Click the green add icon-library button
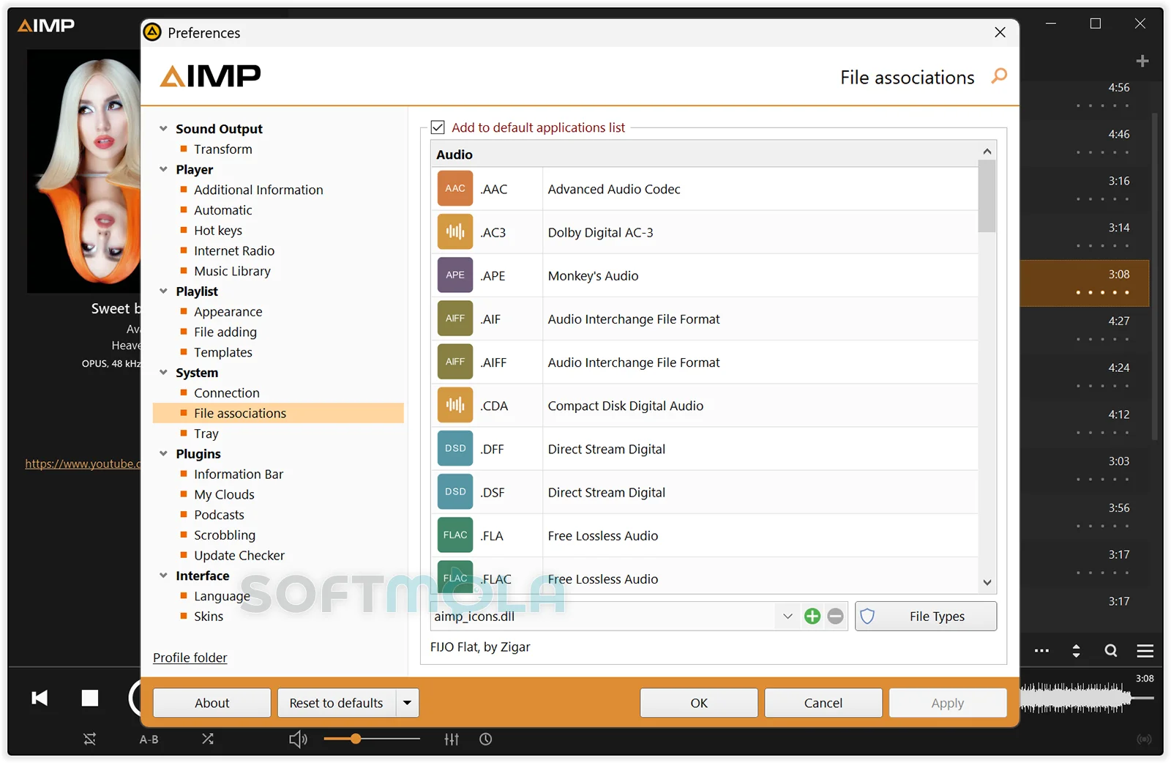 tap(812, 617)
